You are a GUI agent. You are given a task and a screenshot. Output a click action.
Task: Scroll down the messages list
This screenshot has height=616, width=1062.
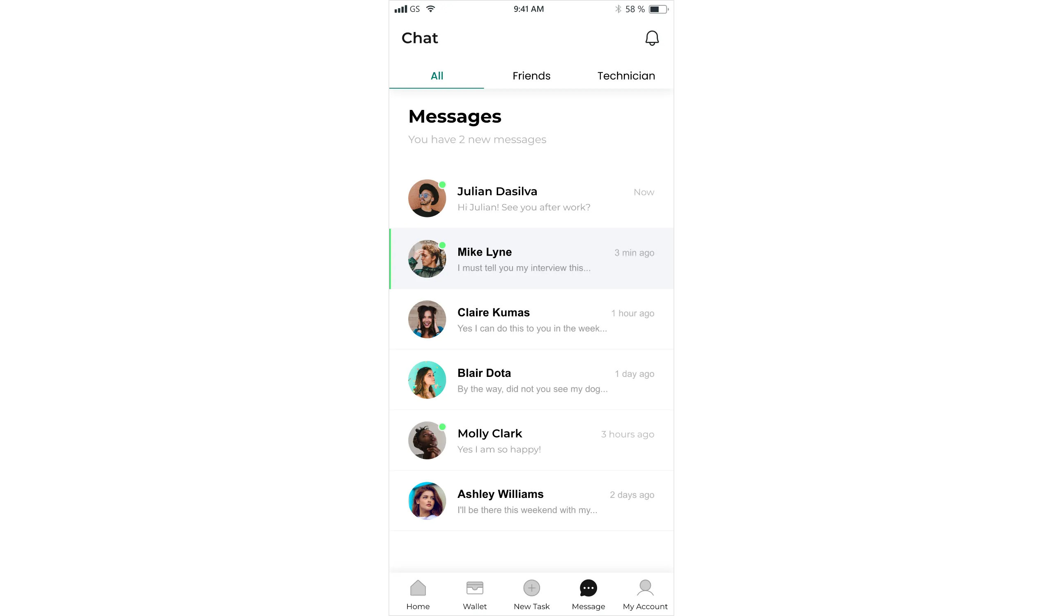point(531,367)
